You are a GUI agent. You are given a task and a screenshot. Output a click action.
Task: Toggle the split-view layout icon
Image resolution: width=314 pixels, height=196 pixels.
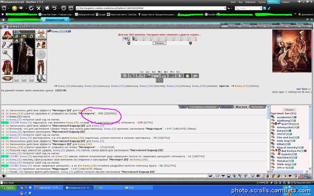(x=71, y=8)
